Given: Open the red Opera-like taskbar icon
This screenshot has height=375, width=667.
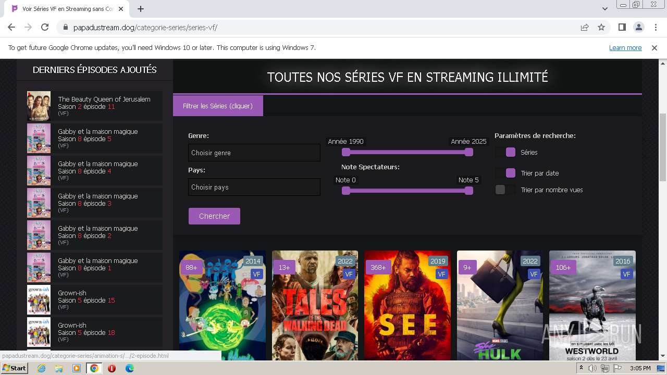Looking at the screenshot, I should [x=112, y=368].
